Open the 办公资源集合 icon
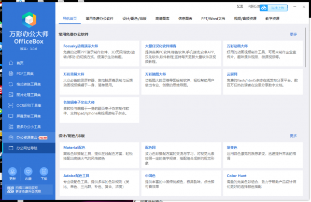Screen dimensions: 311x202 pos(11,137)
